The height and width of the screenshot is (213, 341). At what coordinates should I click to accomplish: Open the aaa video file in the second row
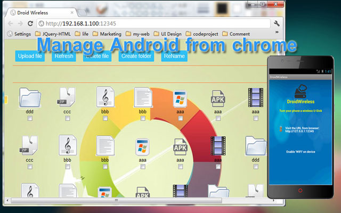tap(218, 145)
